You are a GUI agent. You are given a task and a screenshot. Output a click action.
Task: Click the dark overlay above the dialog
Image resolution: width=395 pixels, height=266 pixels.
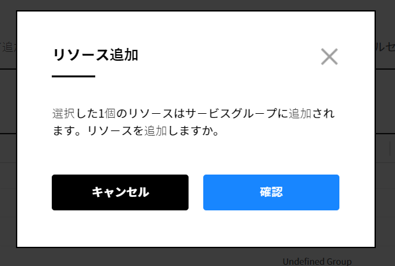coord(197,4)
